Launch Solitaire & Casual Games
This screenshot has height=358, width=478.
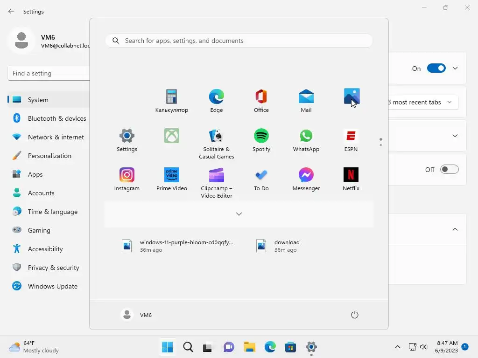[x=217, y=144]
